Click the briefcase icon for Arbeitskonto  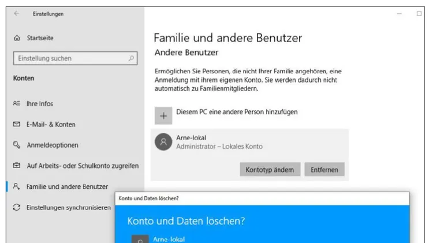17,166
